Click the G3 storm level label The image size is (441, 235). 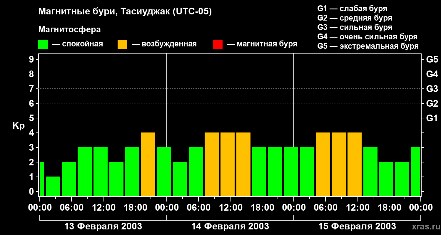[432, 89]
